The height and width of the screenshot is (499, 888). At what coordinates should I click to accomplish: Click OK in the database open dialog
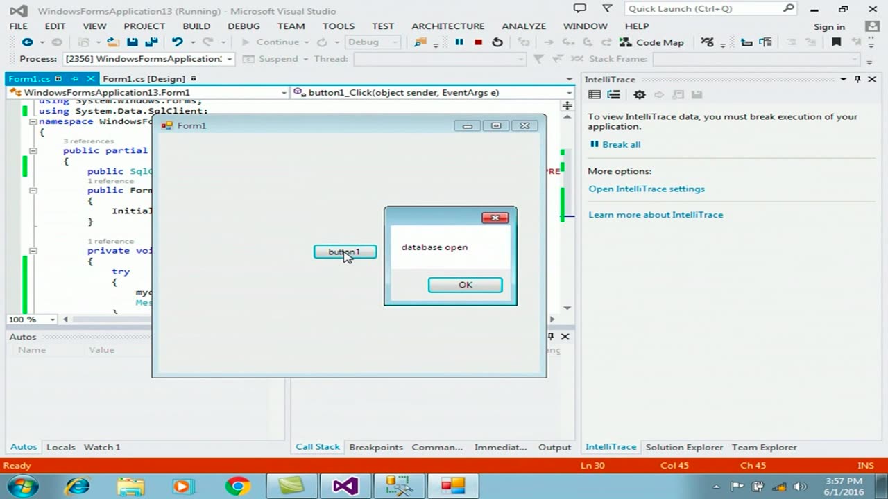tap(466, 285)
